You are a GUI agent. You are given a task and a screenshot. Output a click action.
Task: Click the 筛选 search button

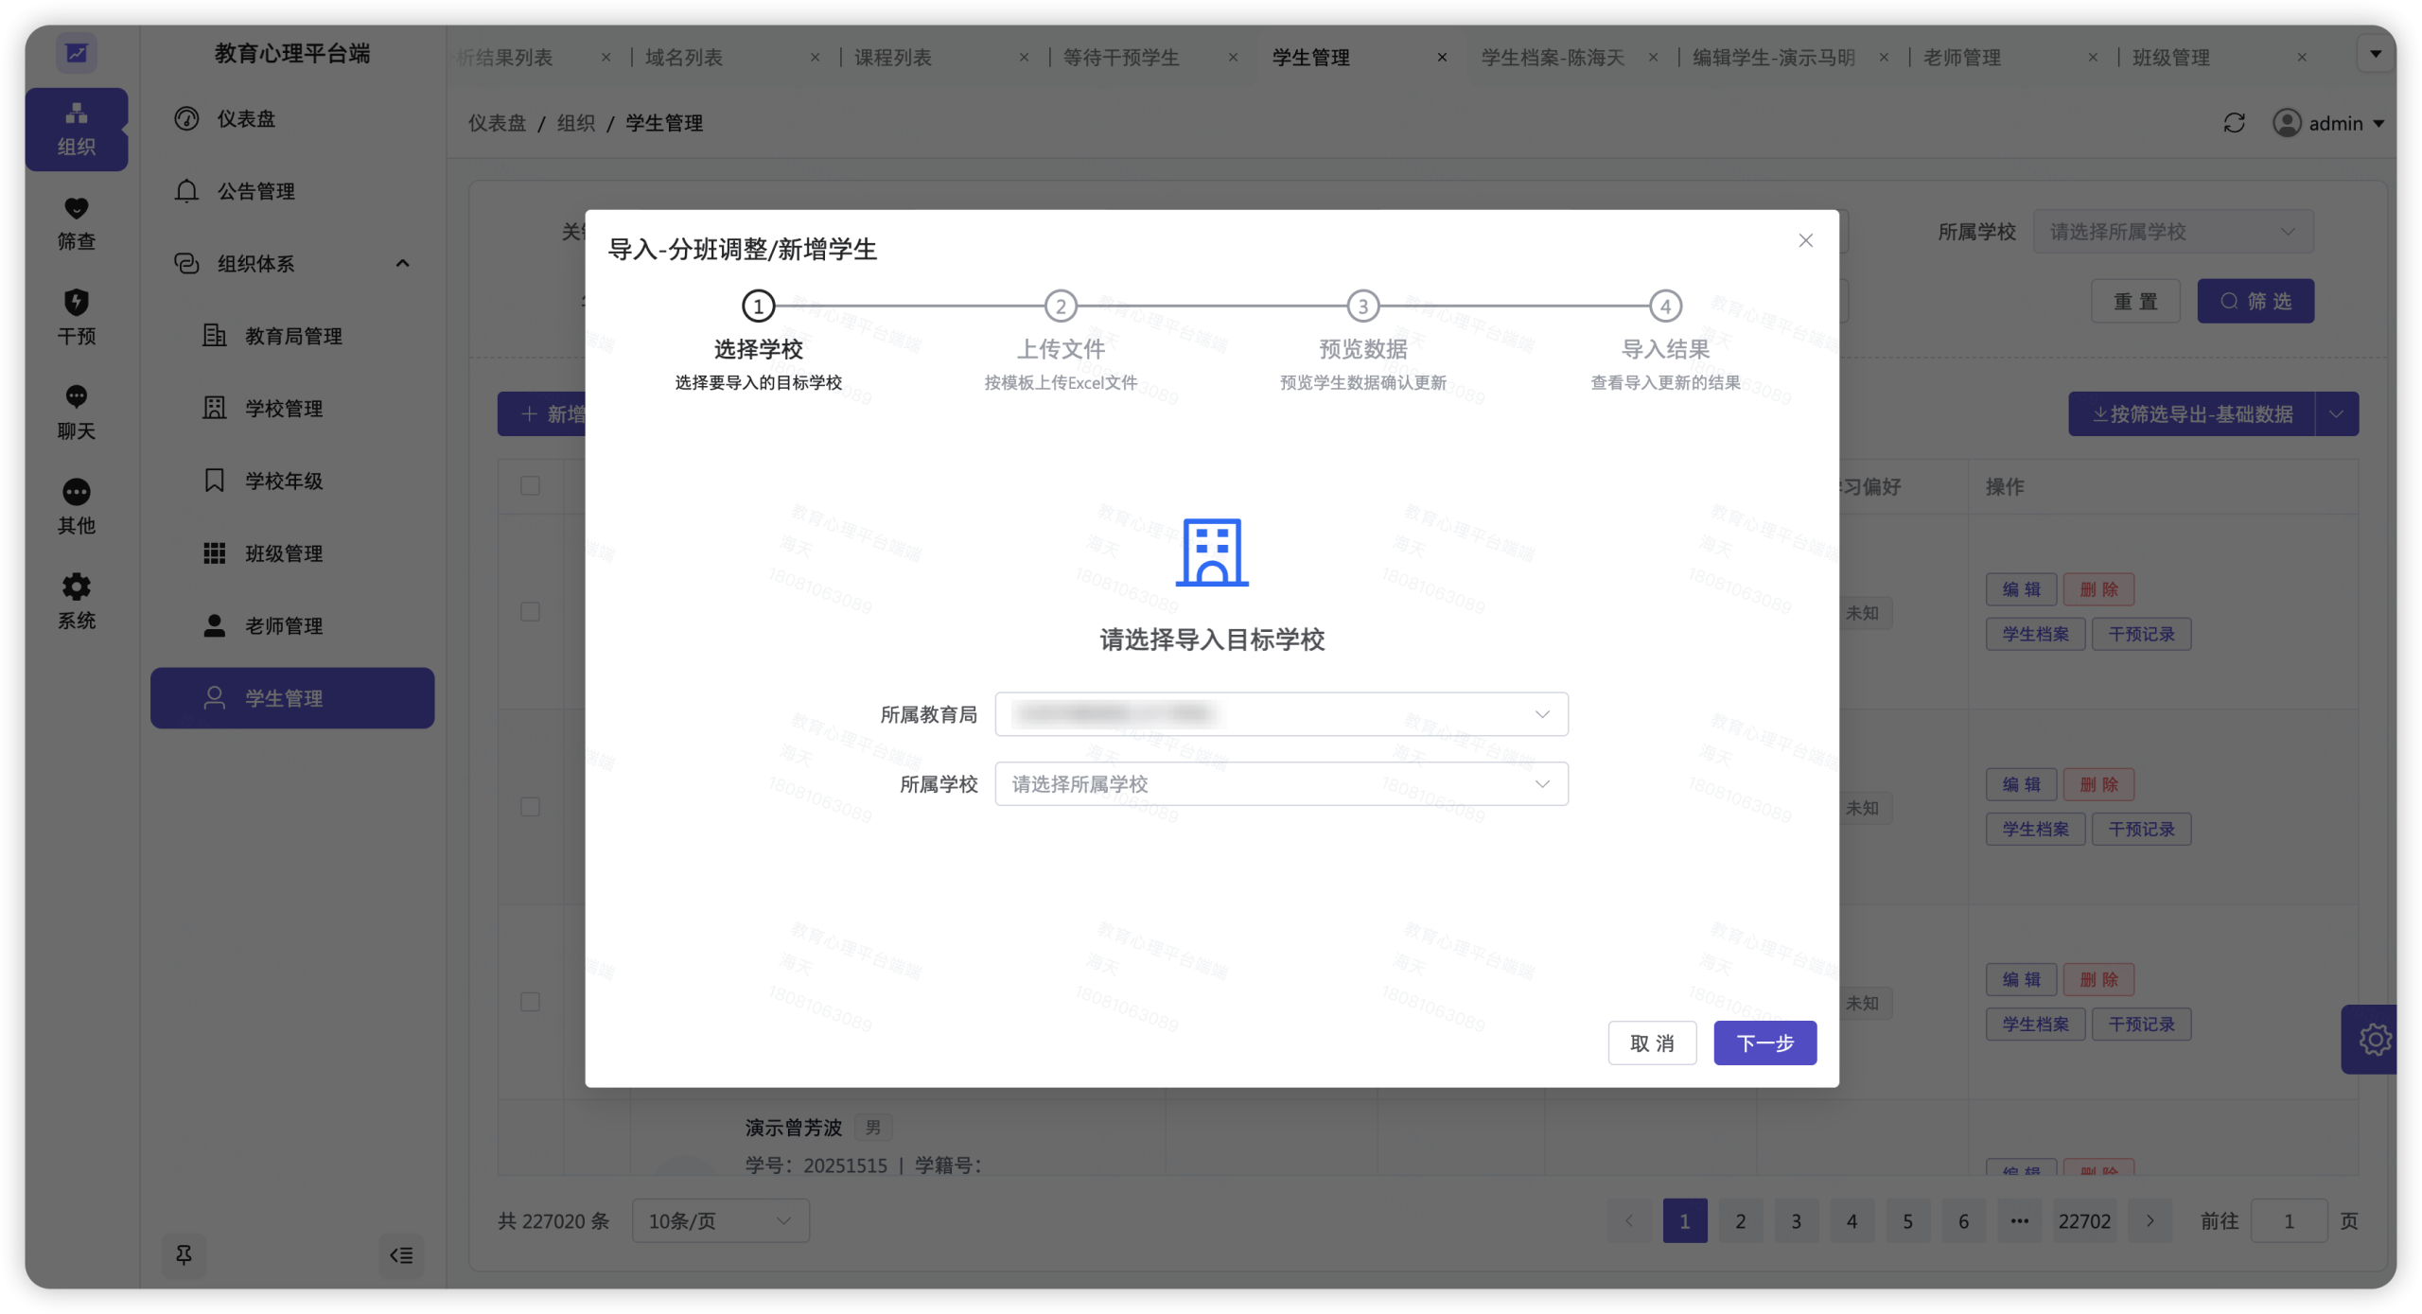point(2255,301)
